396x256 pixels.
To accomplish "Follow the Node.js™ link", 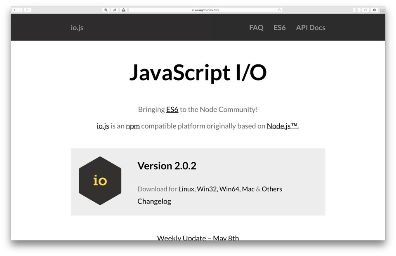I will coord(282,126).
